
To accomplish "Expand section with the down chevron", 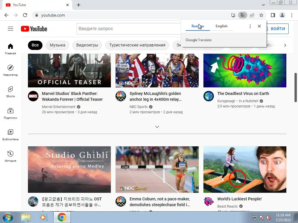I will tap(157, 127).
